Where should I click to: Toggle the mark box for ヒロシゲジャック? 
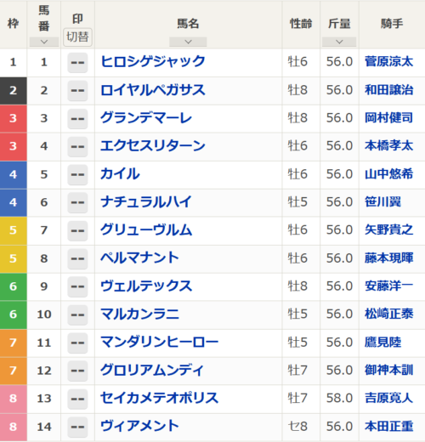click(77, 62)
